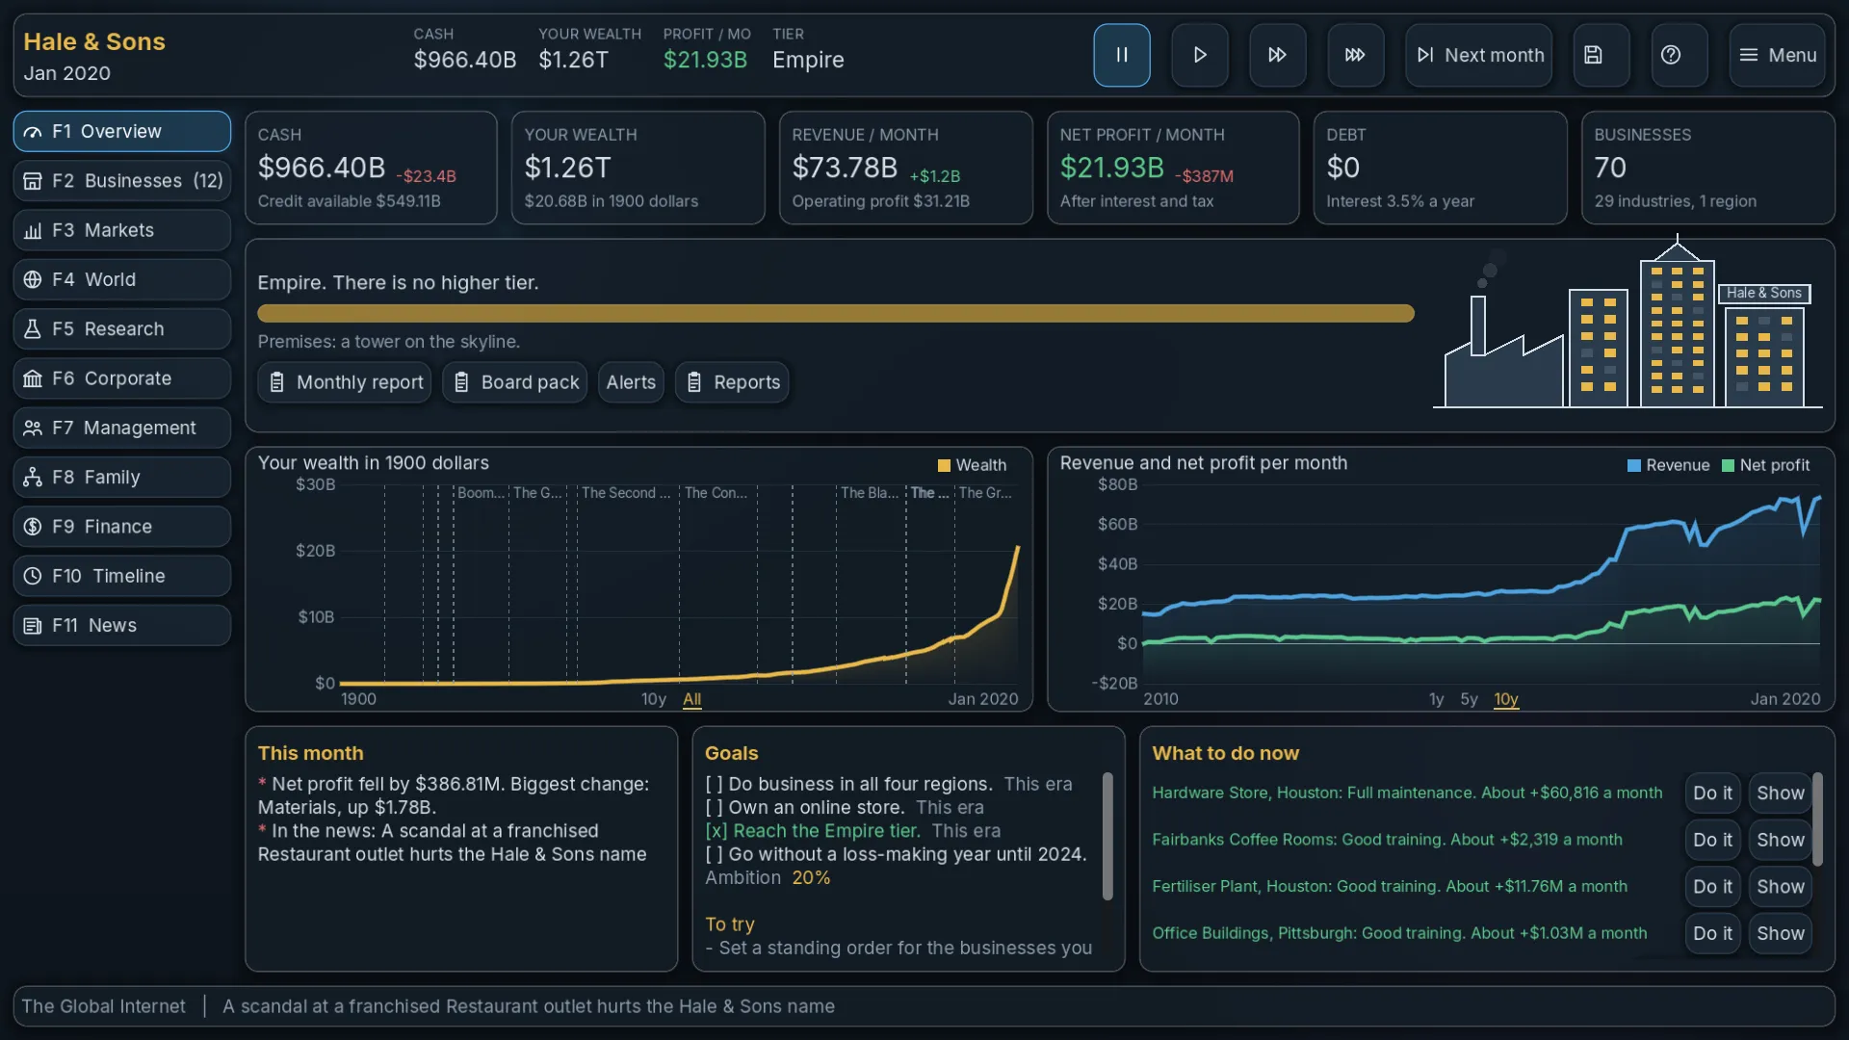This screenshot has width=1849, height=1040.
Task: Click What to do now scrollbar
Action: (x=1817, y=819)
